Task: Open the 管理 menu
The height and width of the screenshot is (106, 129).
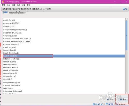Action: click(4, 5)
